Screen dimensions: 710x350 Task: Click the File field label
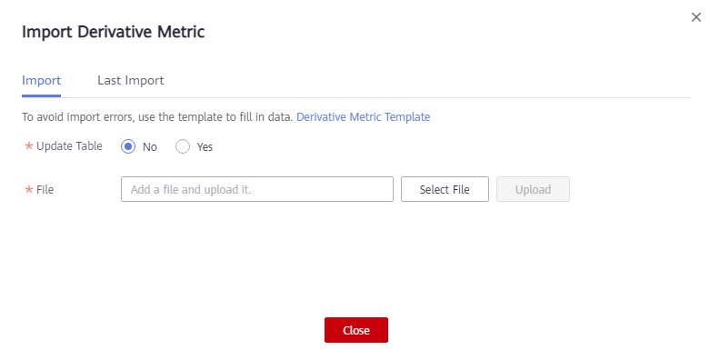(45, 190)
